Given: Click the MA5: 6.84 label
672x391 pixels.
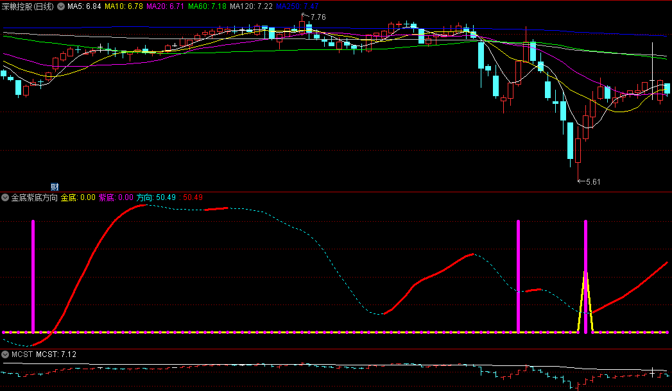Looking at the screenshot, I should point(84,6).
